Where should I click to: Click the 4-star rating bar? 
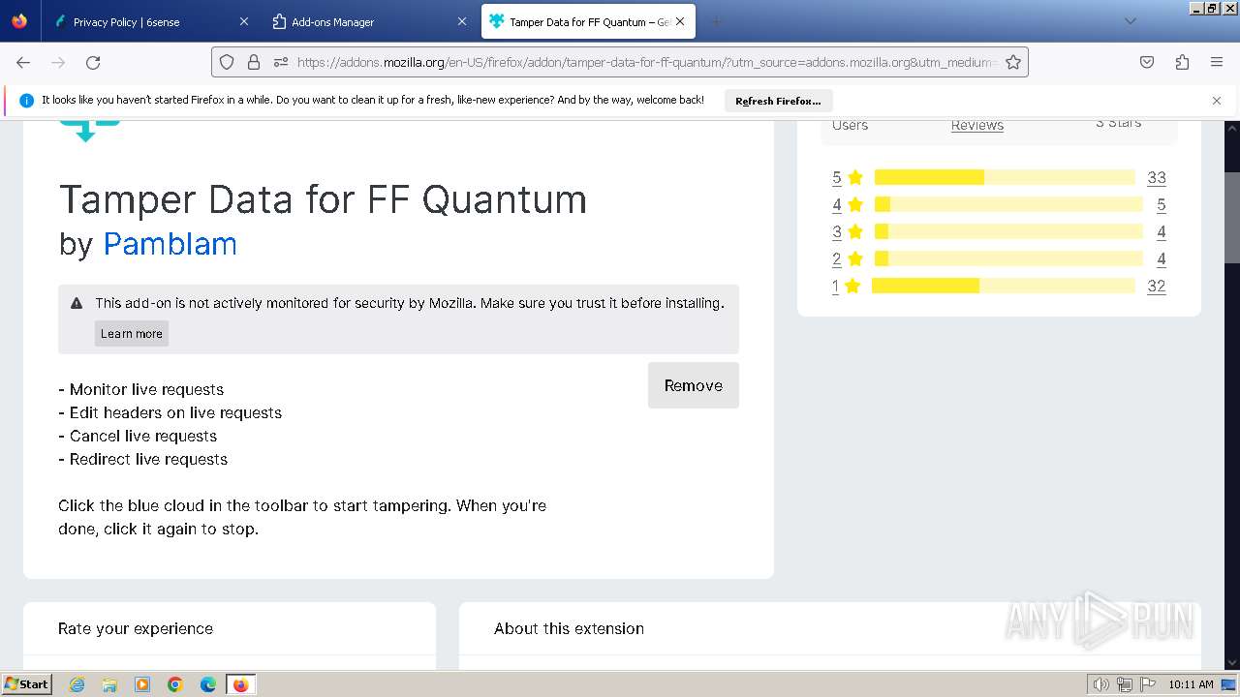(x=1008, y=204)
